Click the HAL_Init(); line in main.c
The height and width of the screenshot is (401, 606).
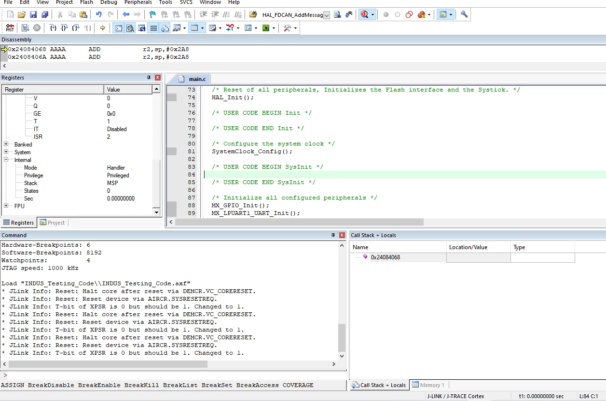pyautogui.click(x=233, y=97)
